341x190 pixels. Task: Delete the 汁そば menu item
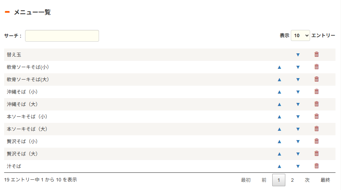pos(317,166)
